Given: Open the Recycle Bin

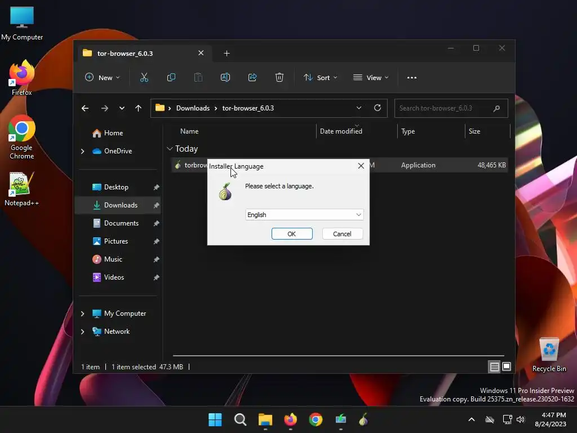Looking at the screenshot, I should [549, 355].
